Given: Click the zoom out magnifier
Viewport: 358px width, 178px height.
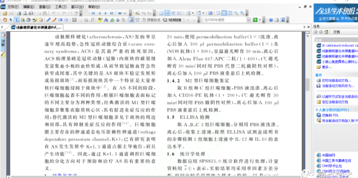Looking at the screenshot, I should click(236, 13).
